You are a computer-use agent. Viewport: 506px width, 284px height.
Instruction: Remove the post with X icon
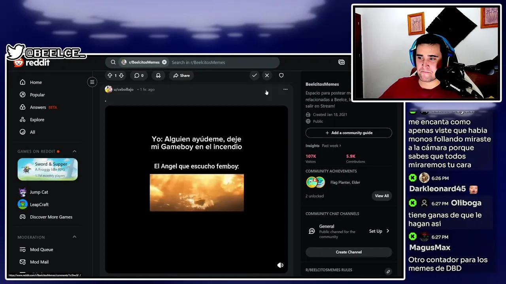point(267,75)
